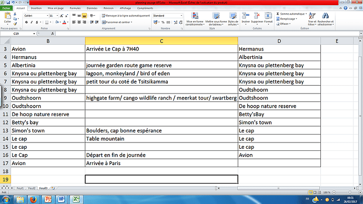The image size is (363, 204).
Task: Switch to sheet tab Feuil1
Action: [x=20, y=188]
